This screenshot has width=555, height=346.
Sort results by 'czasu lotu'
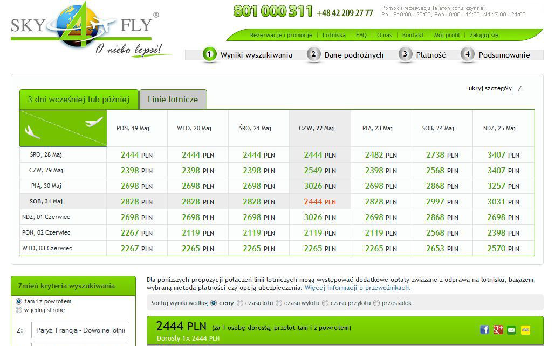click(x=240, y=303)
